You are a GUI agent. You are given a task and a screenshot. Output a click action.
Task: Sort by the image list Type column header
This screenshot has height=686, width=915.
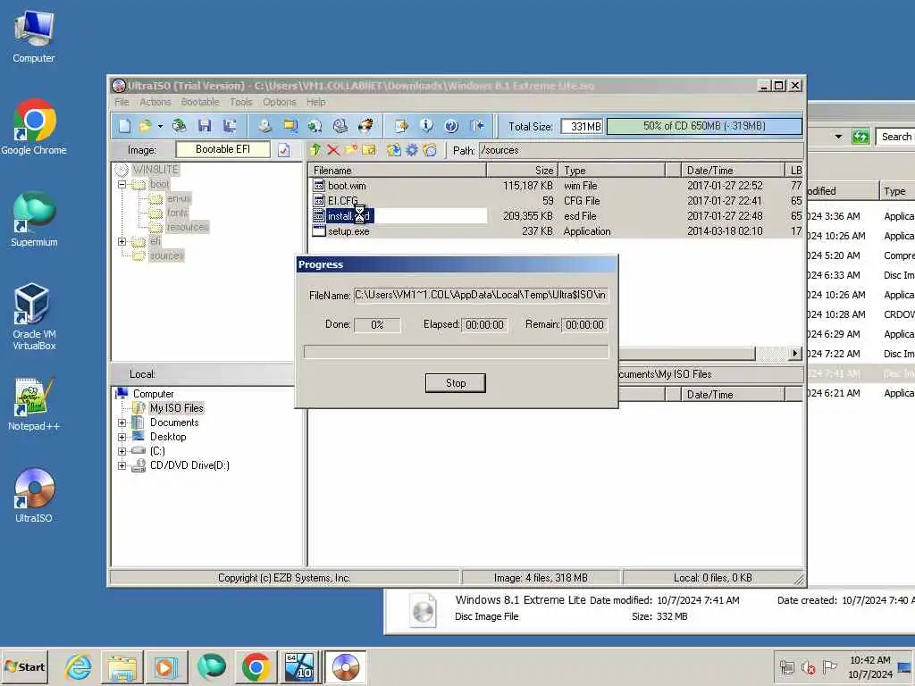611,171
